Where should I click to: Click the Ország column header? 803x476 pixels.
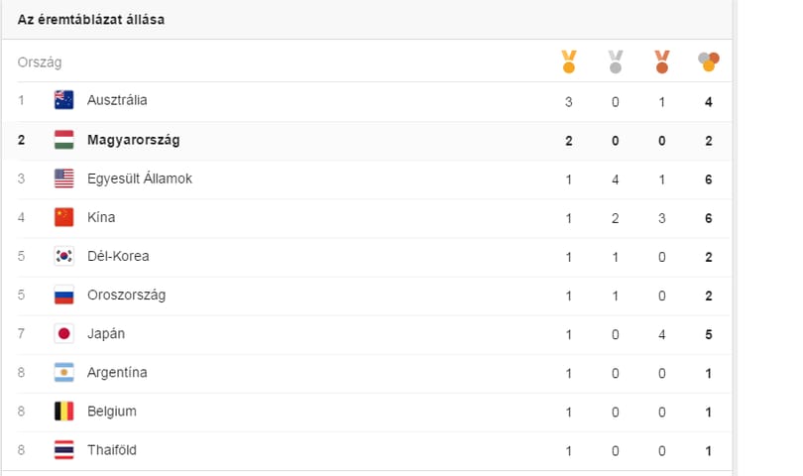[40, 62]
